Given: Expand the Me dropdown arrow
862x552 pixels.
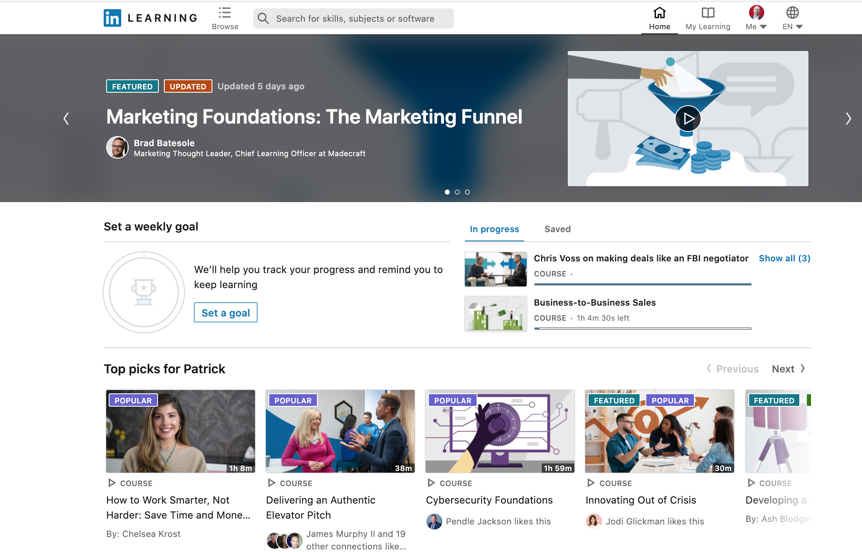Looking at the screenshot, I should coord(763,27).
